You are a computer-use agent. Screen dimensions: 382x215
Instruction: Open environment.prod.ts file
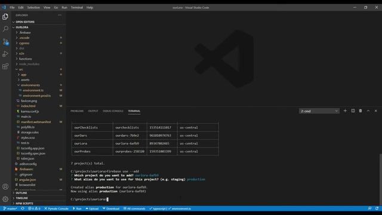coord(37,96)
